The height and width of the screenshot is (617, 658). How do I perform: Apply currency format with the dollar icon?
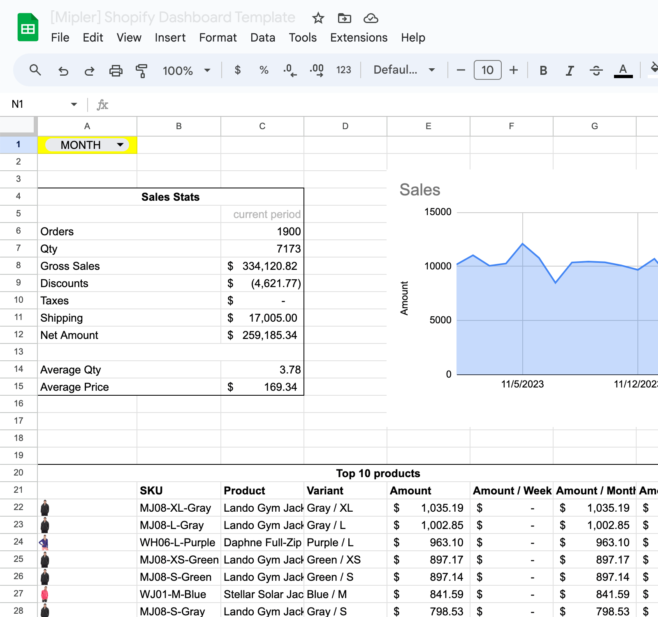point(237,70)
